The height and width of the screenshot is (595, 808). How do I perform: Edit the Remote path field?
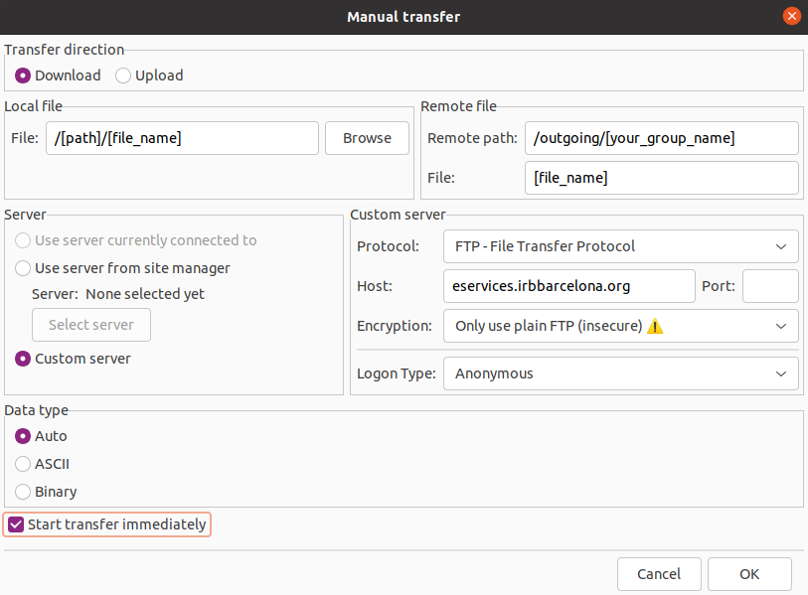click(661, 137)
